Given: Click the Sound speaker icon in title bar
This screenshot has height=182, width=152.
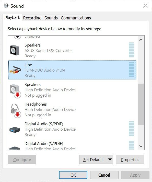Looking at the screenshot, I should tap(6, 6).
